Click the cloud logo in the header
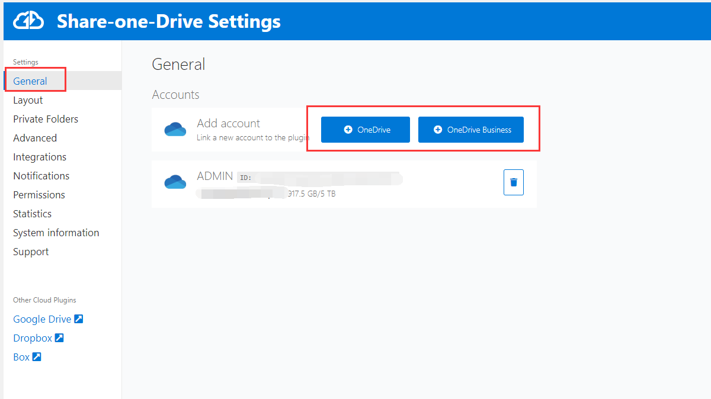Screen dimensions: 711x399 (28, 21)
